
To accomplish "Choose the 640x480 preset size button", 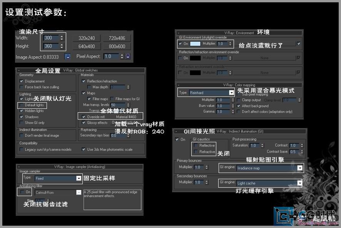I will [87, 46].
